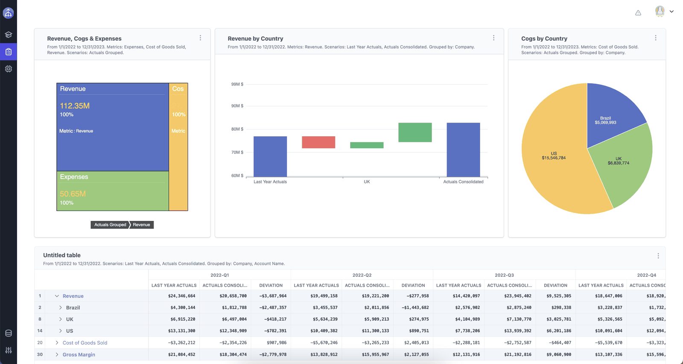Open Revenue, Cogs & Expenses options menu
683x364 pixels.
point(200,38)
